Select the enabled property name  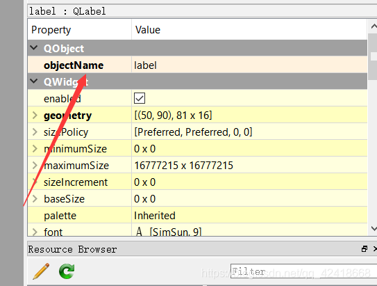[62, 99]
